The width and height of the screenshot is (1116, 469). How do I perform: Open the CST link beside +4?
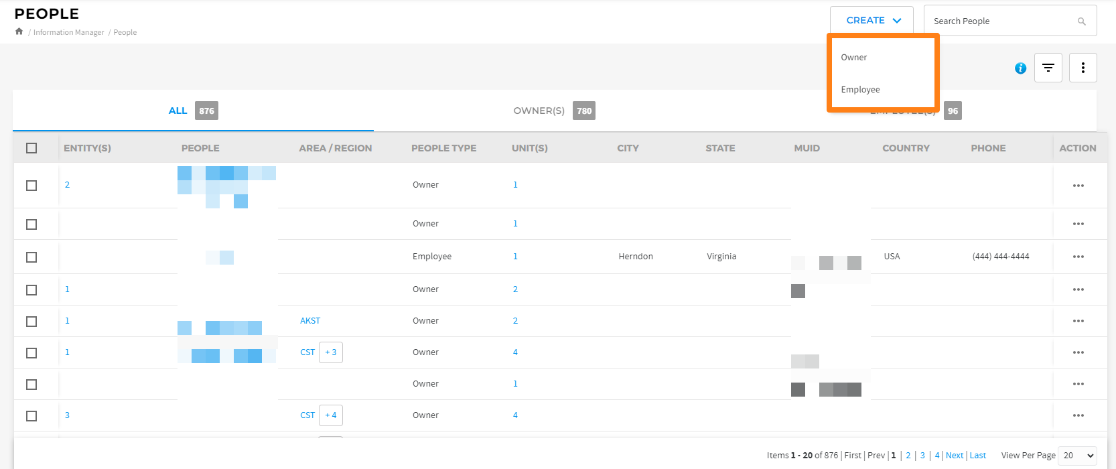(x=307, y=415)
